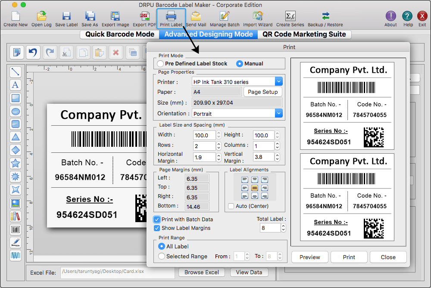The width and height of the screenshot is (431, 288).
Task: Select the picture insert tool
Action: (x=16, y=203)
